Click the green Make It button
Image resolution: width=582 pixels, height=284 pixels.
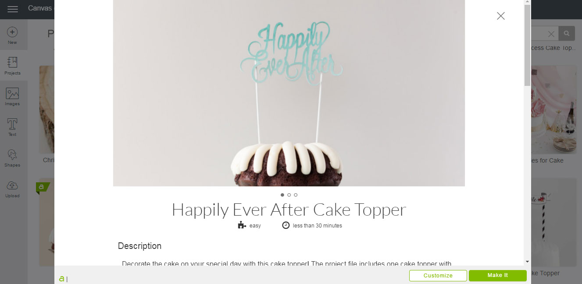pos(497,275)
